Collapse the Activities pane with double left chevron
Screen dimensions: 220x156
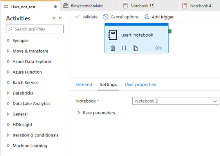click(60, 18)
